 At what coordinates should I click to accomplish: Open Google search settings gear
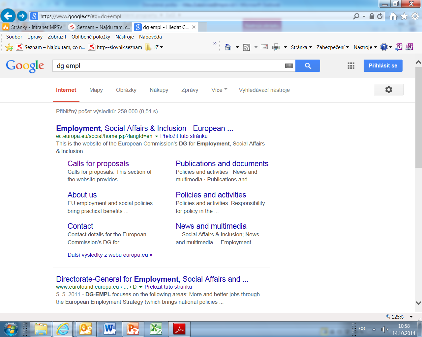tap(389, 90)
